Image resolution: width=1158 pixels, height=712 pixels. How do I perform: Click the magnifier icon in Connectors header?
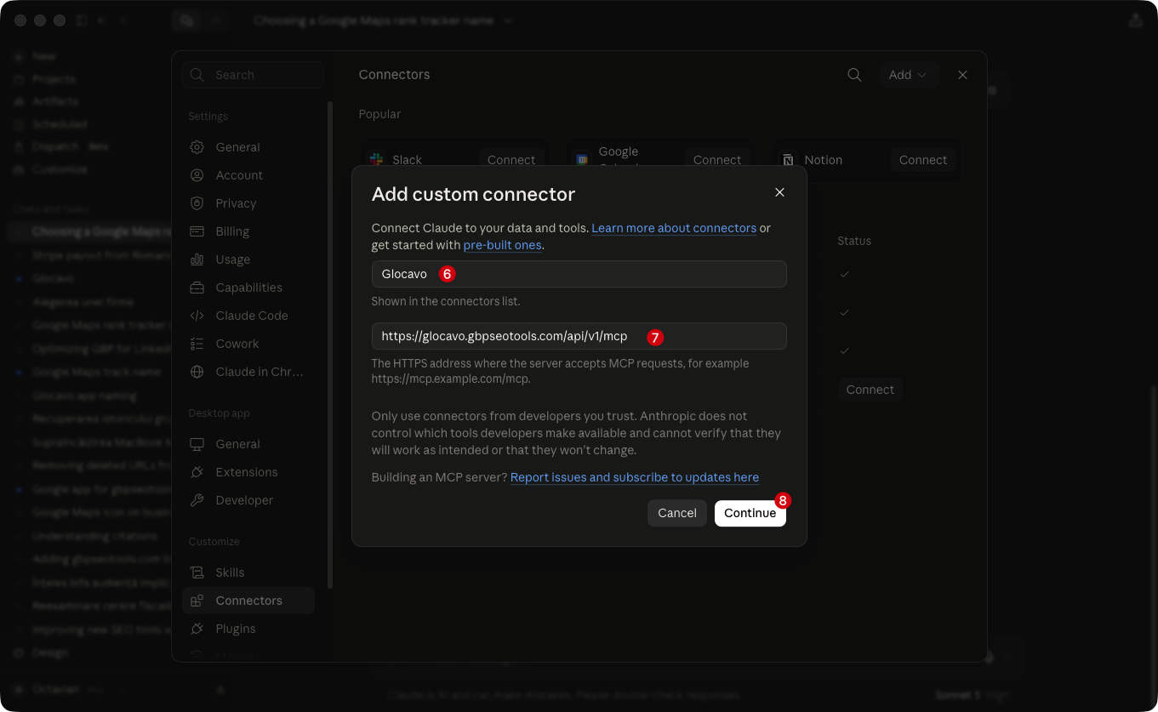[855, 75]
